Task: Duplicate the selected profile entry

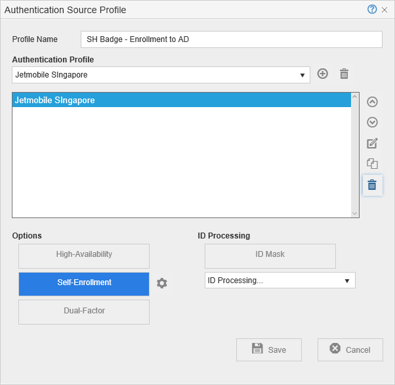Action: 372,164
